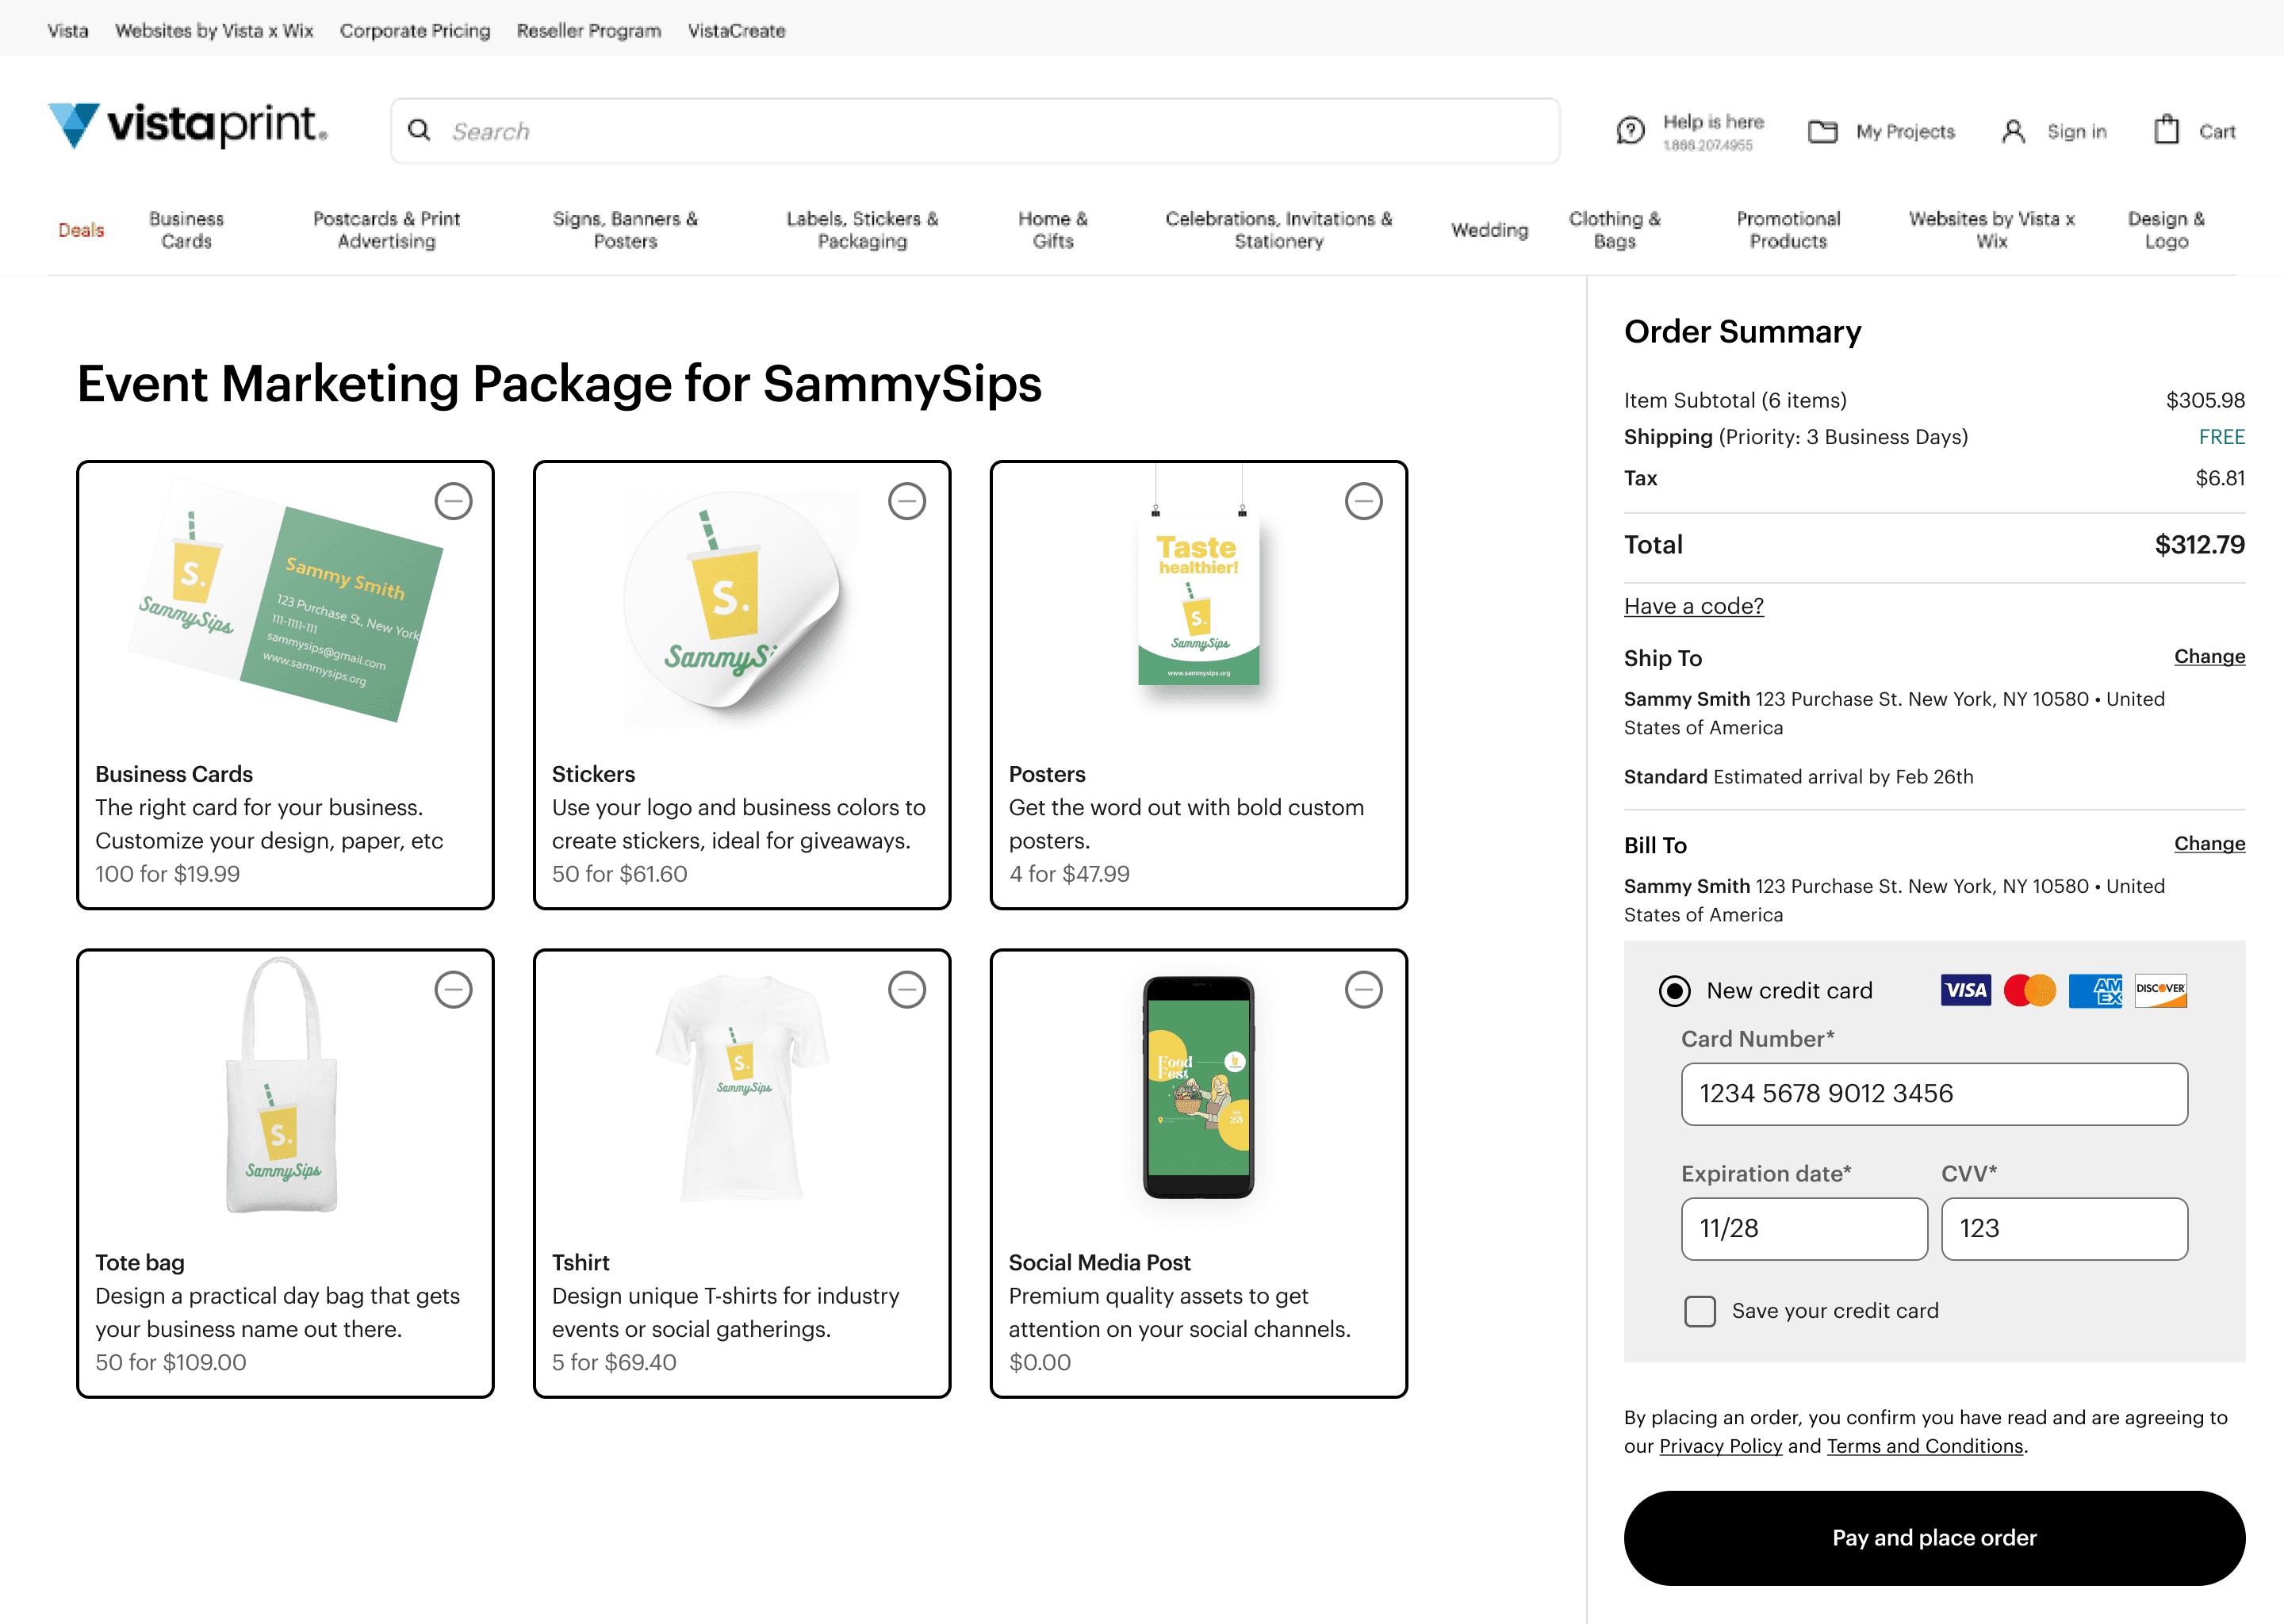Select the Visa payment icon
Viewport: 2284px width, 1624px height.
point(1965,990)
